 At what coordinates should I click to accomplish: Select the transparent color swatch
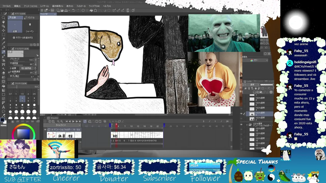[4, 125]
